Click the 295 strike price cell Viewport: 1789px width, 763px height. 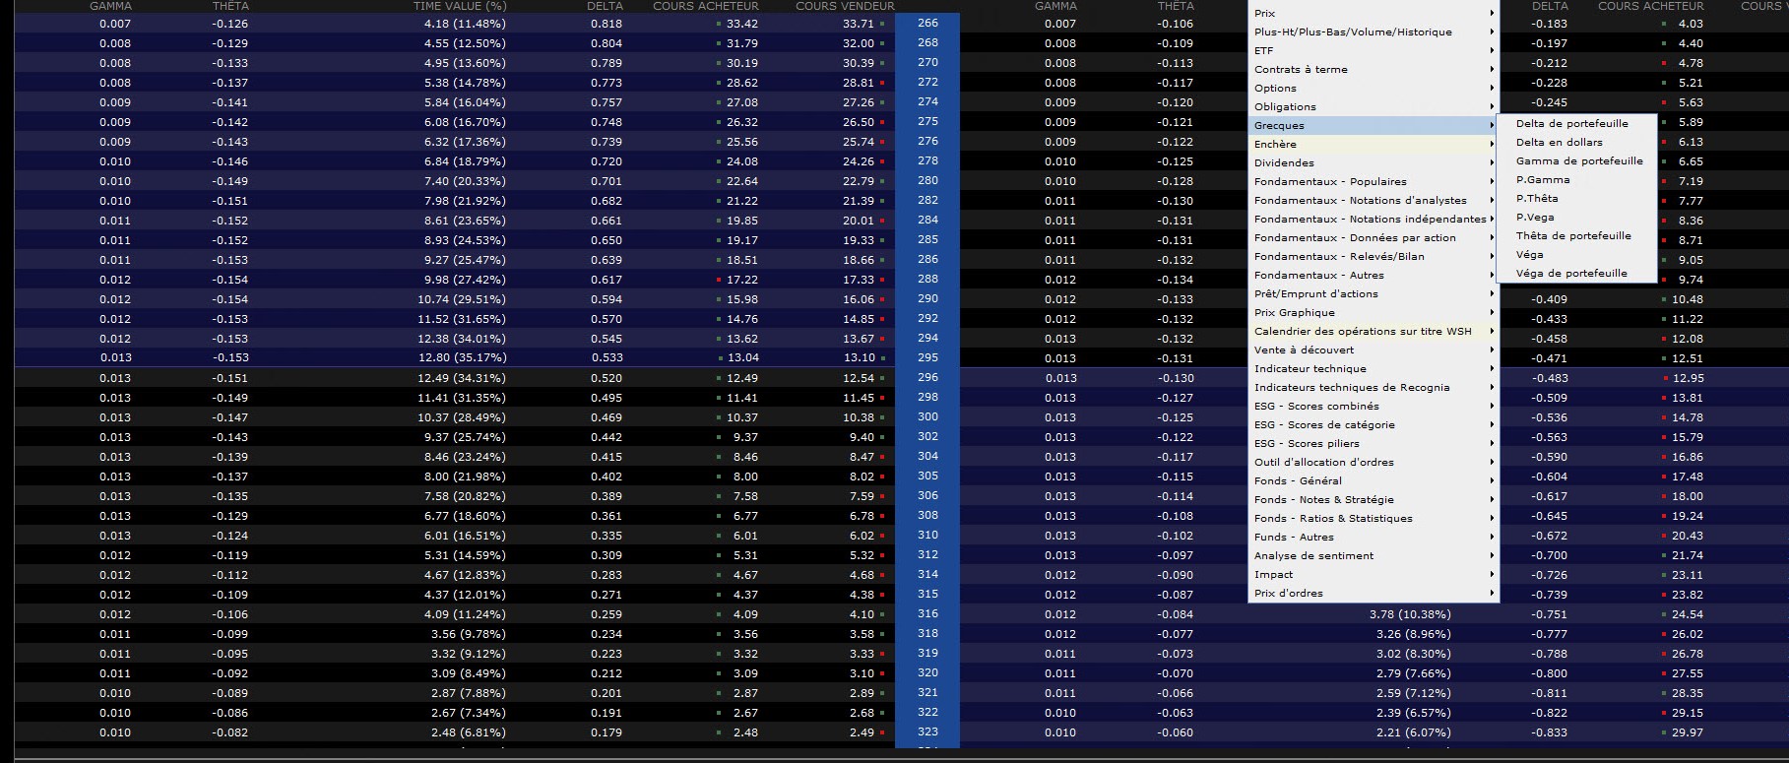(927, 357)
